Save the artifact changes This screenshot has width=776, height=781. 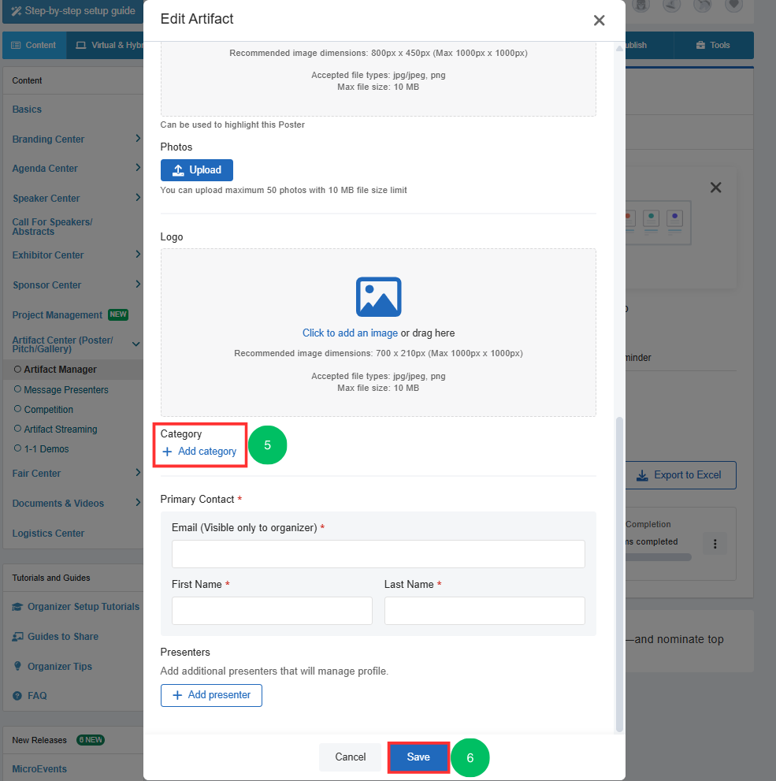(x=418, y=757)
